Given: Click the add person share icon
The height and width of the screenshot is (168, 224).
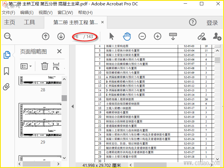Looking at the screenshot, I should pyautogui.click(x=217, y=36).
